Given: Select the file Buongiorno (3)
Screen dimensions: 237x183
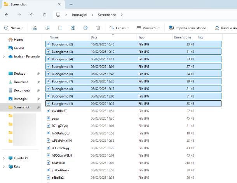Looking at the screenshot, I should click(133, 52).
